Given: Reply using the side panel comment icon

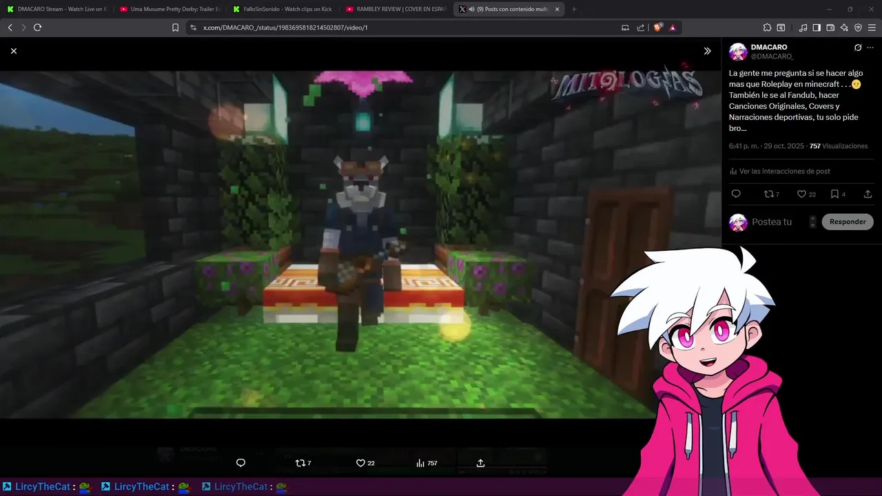Looking at the screenshot, I should point(735,194).
